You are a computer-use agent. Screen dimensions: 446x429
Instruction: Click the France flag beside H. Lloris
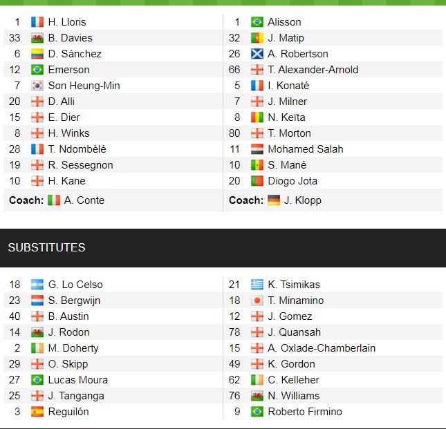pos(37,22)
